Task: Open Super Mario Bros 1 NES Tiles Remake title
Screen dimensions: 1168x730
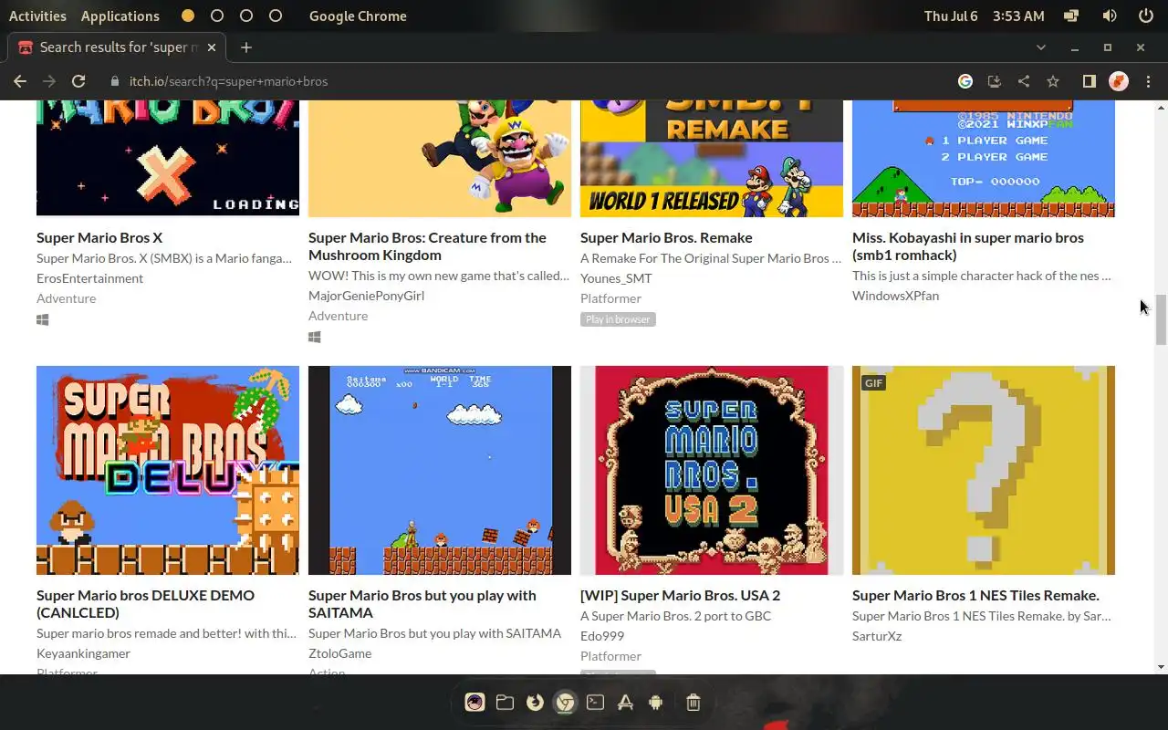Action: pyautogui.click(x=975, y=595)
